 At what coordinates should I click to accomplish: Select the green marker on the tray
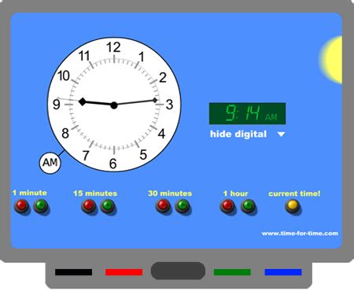(x=232, y=272)
